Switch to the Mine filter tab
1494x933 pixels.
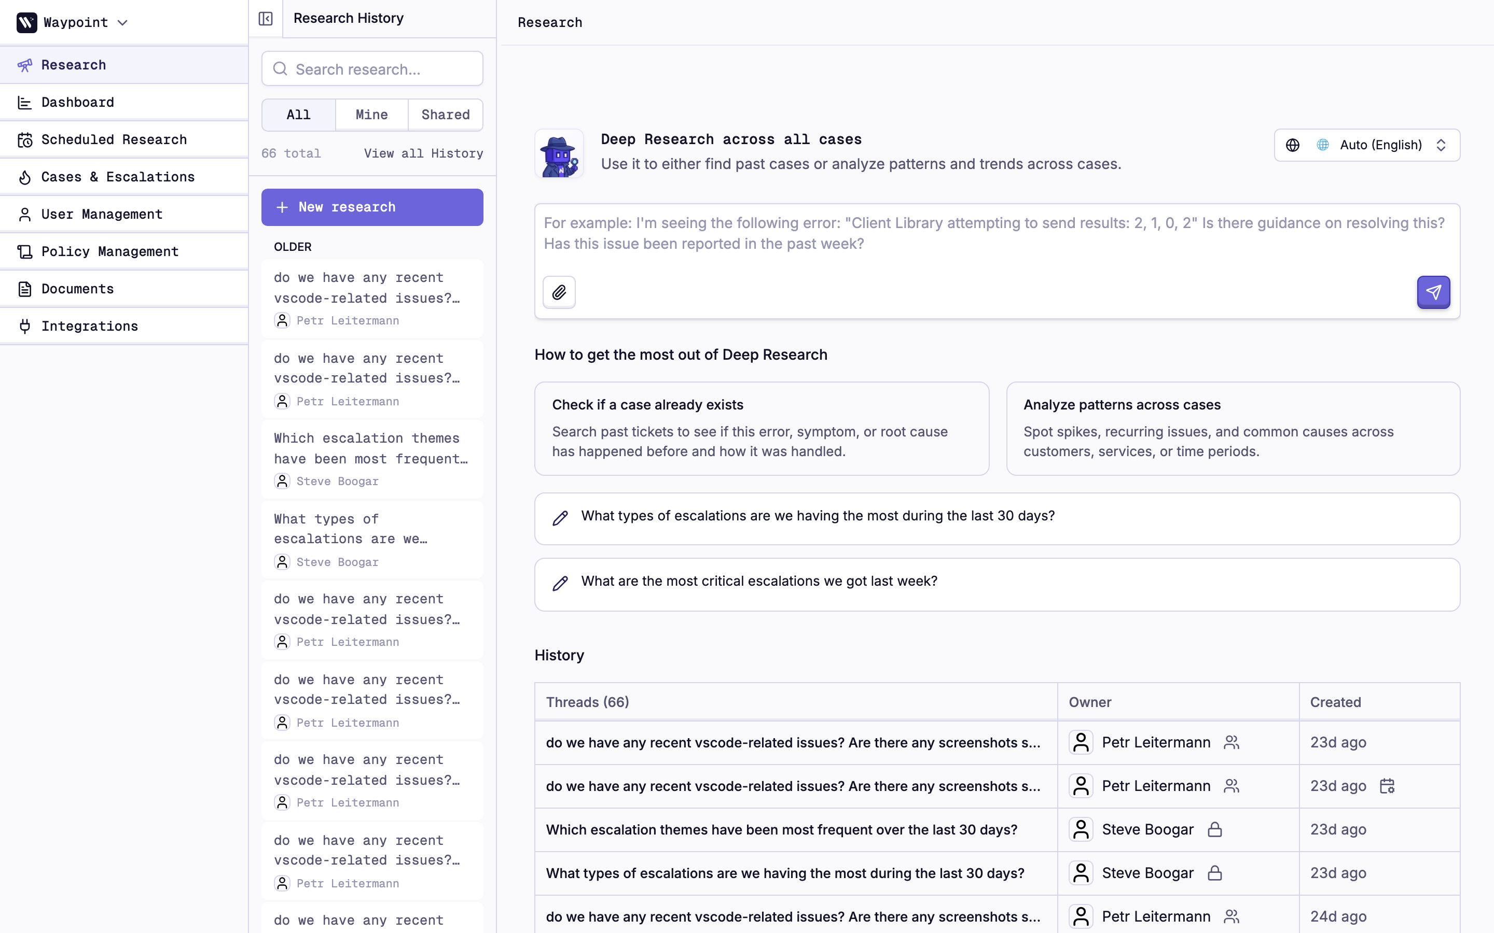tap(371, 115)
